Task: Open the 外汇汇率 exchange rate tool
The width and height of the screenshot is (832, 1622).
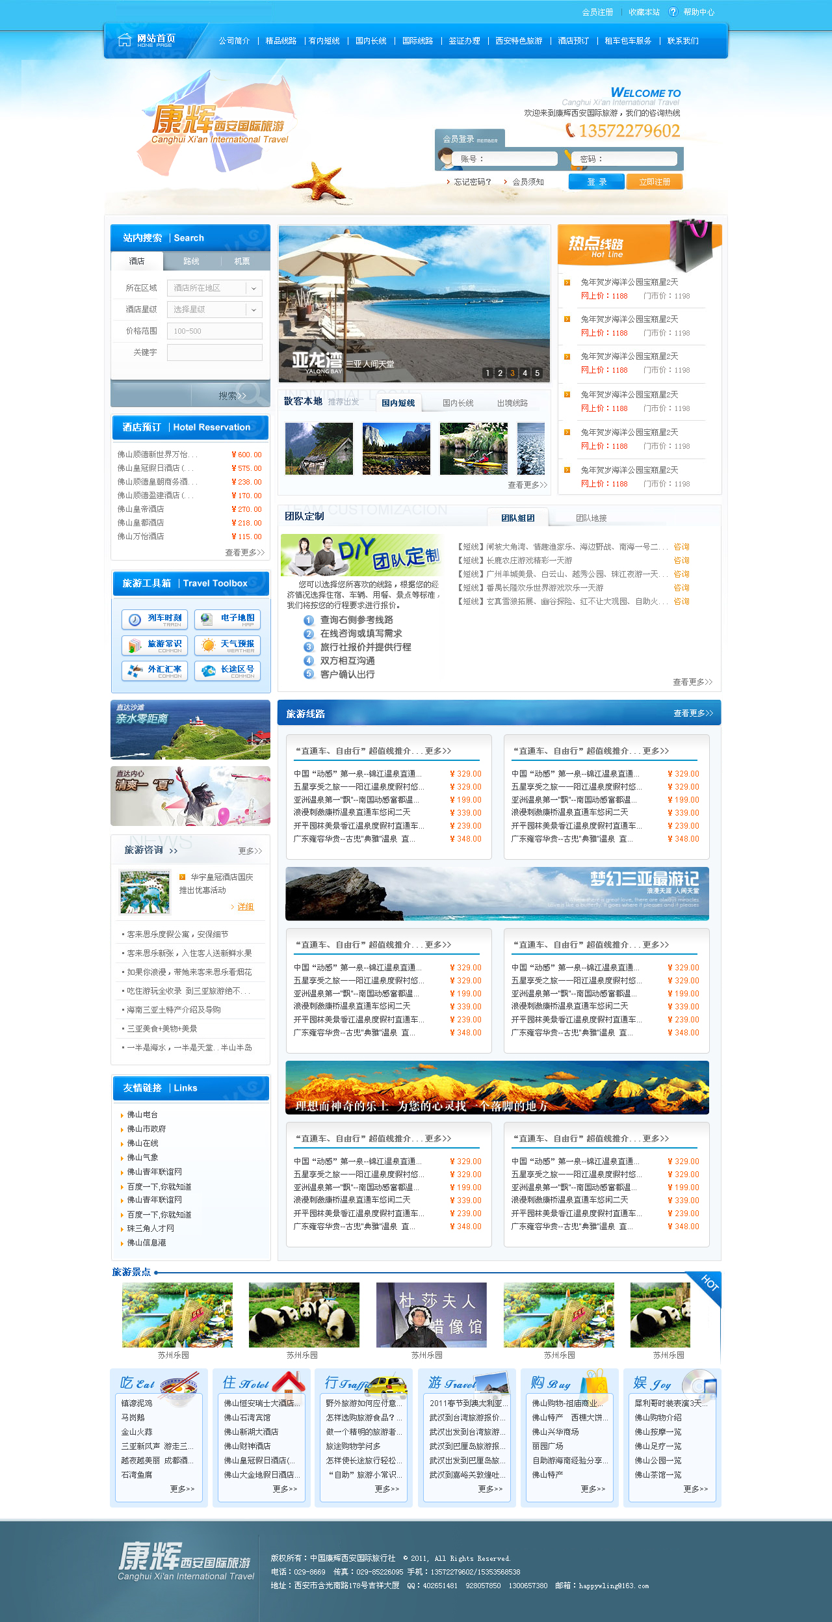Action: [155, 671]
